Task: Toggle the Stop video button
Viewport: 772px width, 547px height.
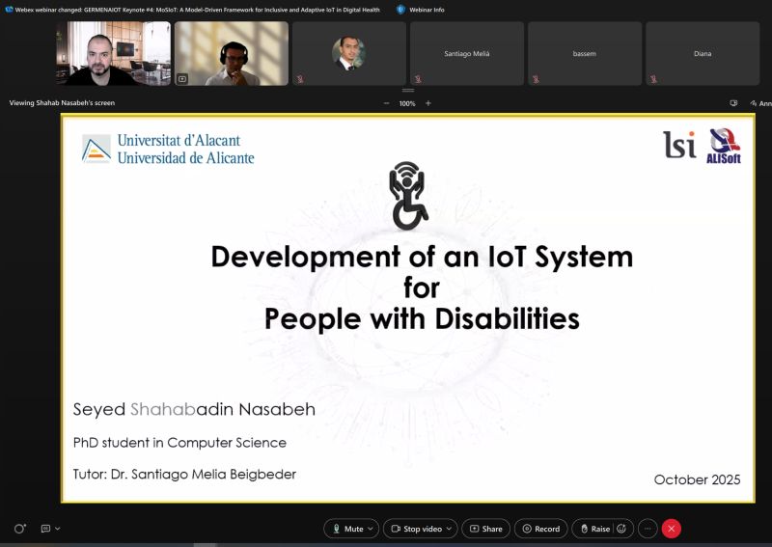Action: (417, 529)
